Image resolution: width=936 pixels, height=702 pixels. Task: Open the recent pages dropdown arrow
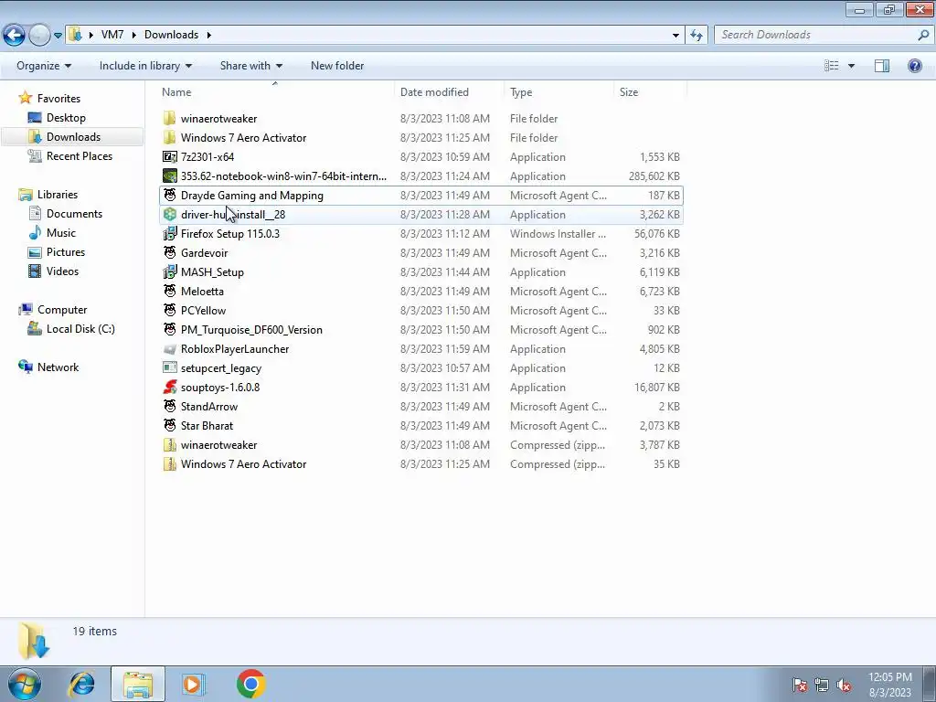click(58, 36)
